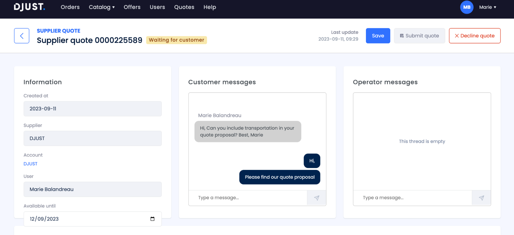Image resolution: width=514 pixels, height=235 pixels.
Task: Switch to the Quotes section
Action: pos(184,7)
